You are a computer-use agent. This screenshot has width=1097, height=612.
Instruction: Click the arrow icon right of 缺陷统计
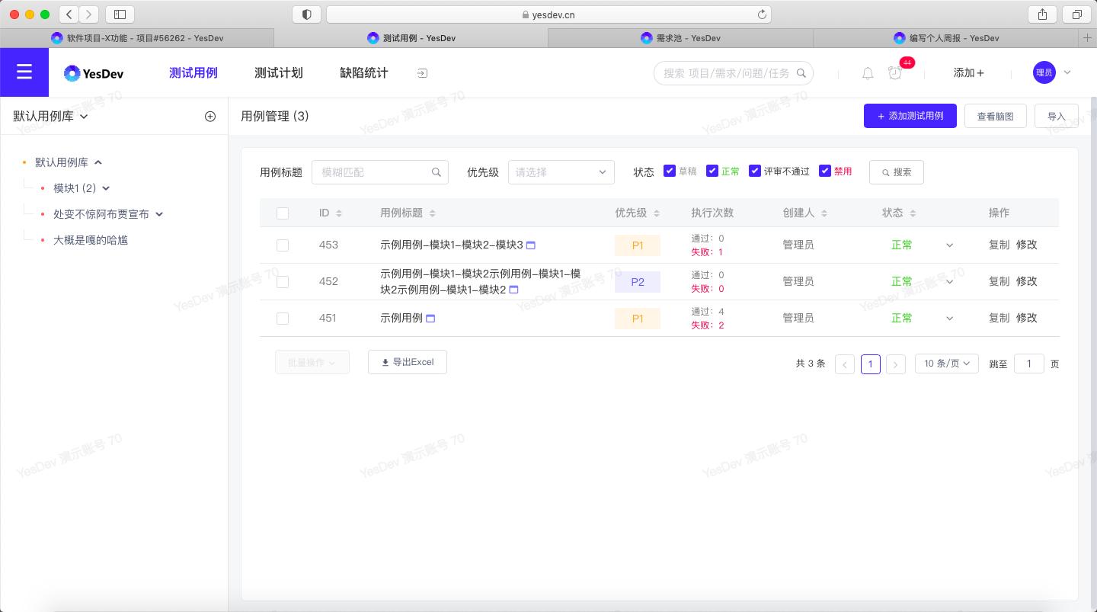click(422, 72)
